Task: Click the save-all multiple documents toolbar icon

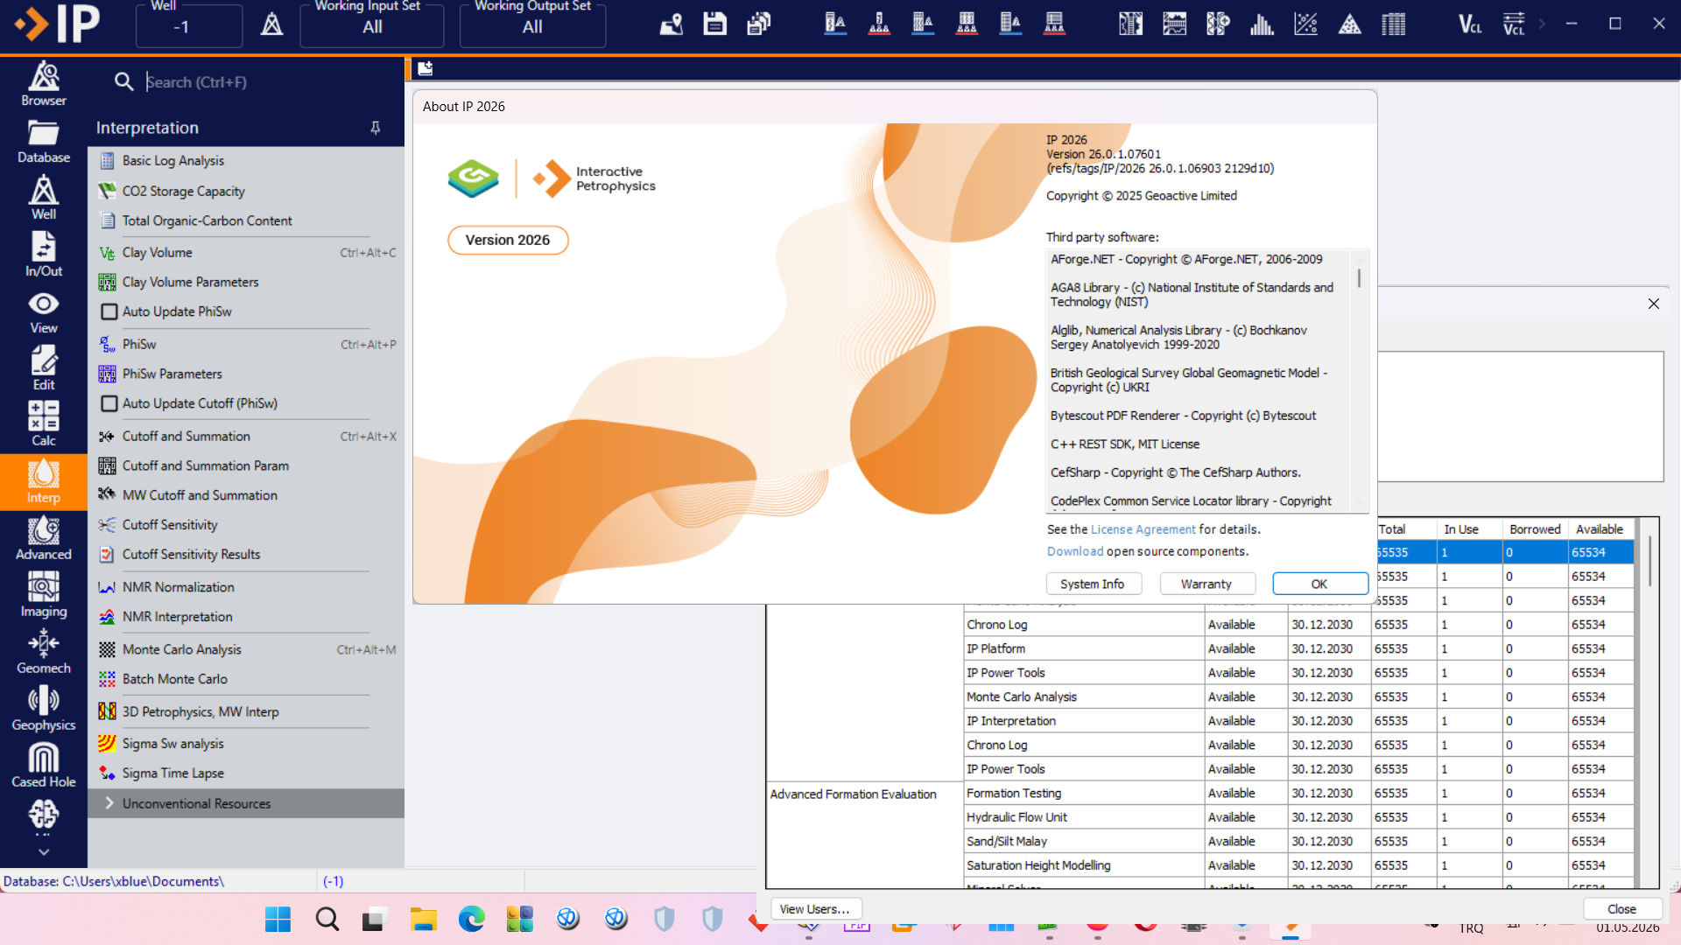Action: coord(758,24)
